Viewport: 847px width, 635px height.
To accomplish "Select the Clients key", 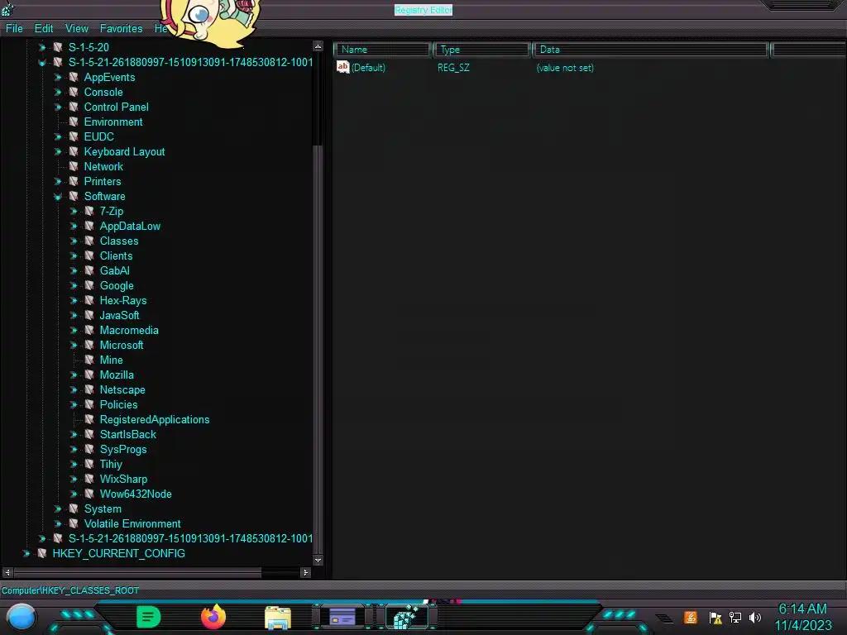I will 116,256.
